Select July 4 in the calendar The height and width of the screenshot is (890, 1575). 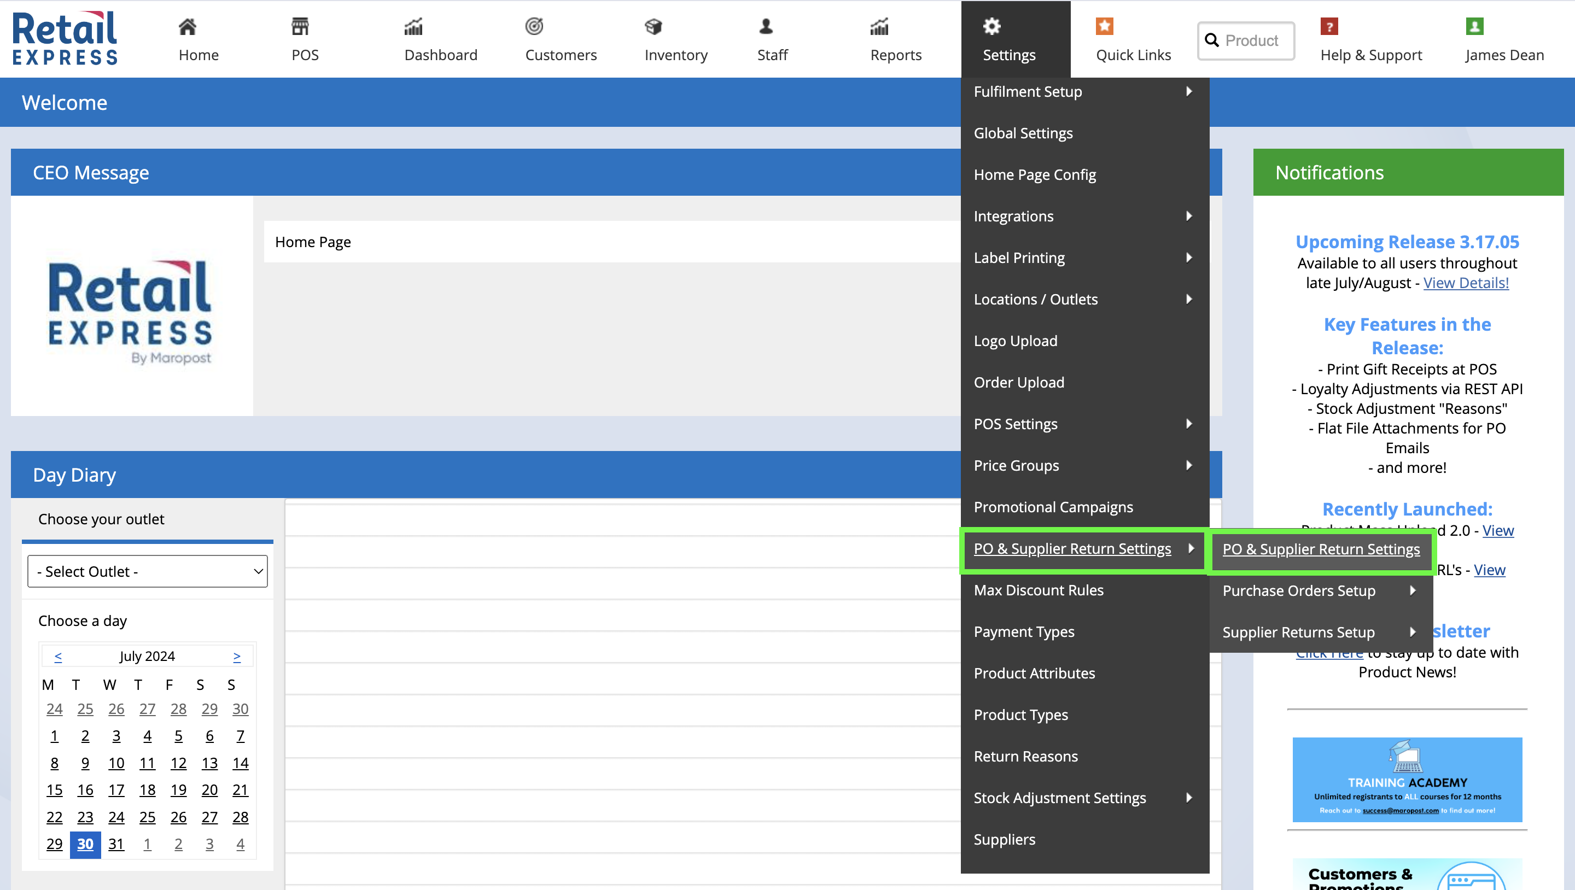[147, 736]
